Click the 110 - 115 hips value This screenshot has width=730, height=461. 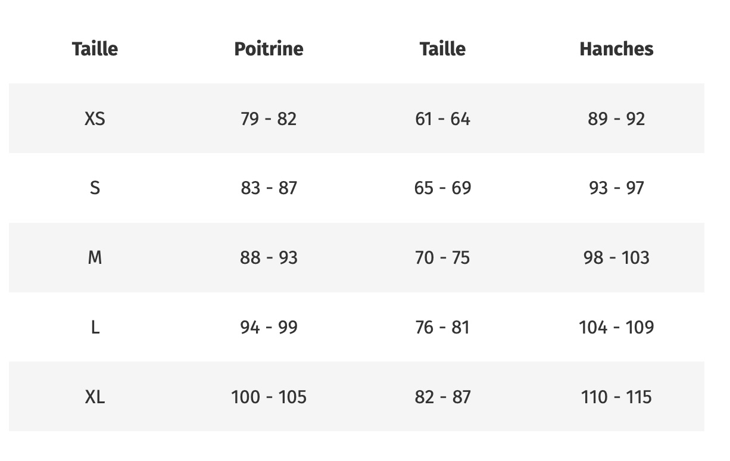(x=616, y=397)
